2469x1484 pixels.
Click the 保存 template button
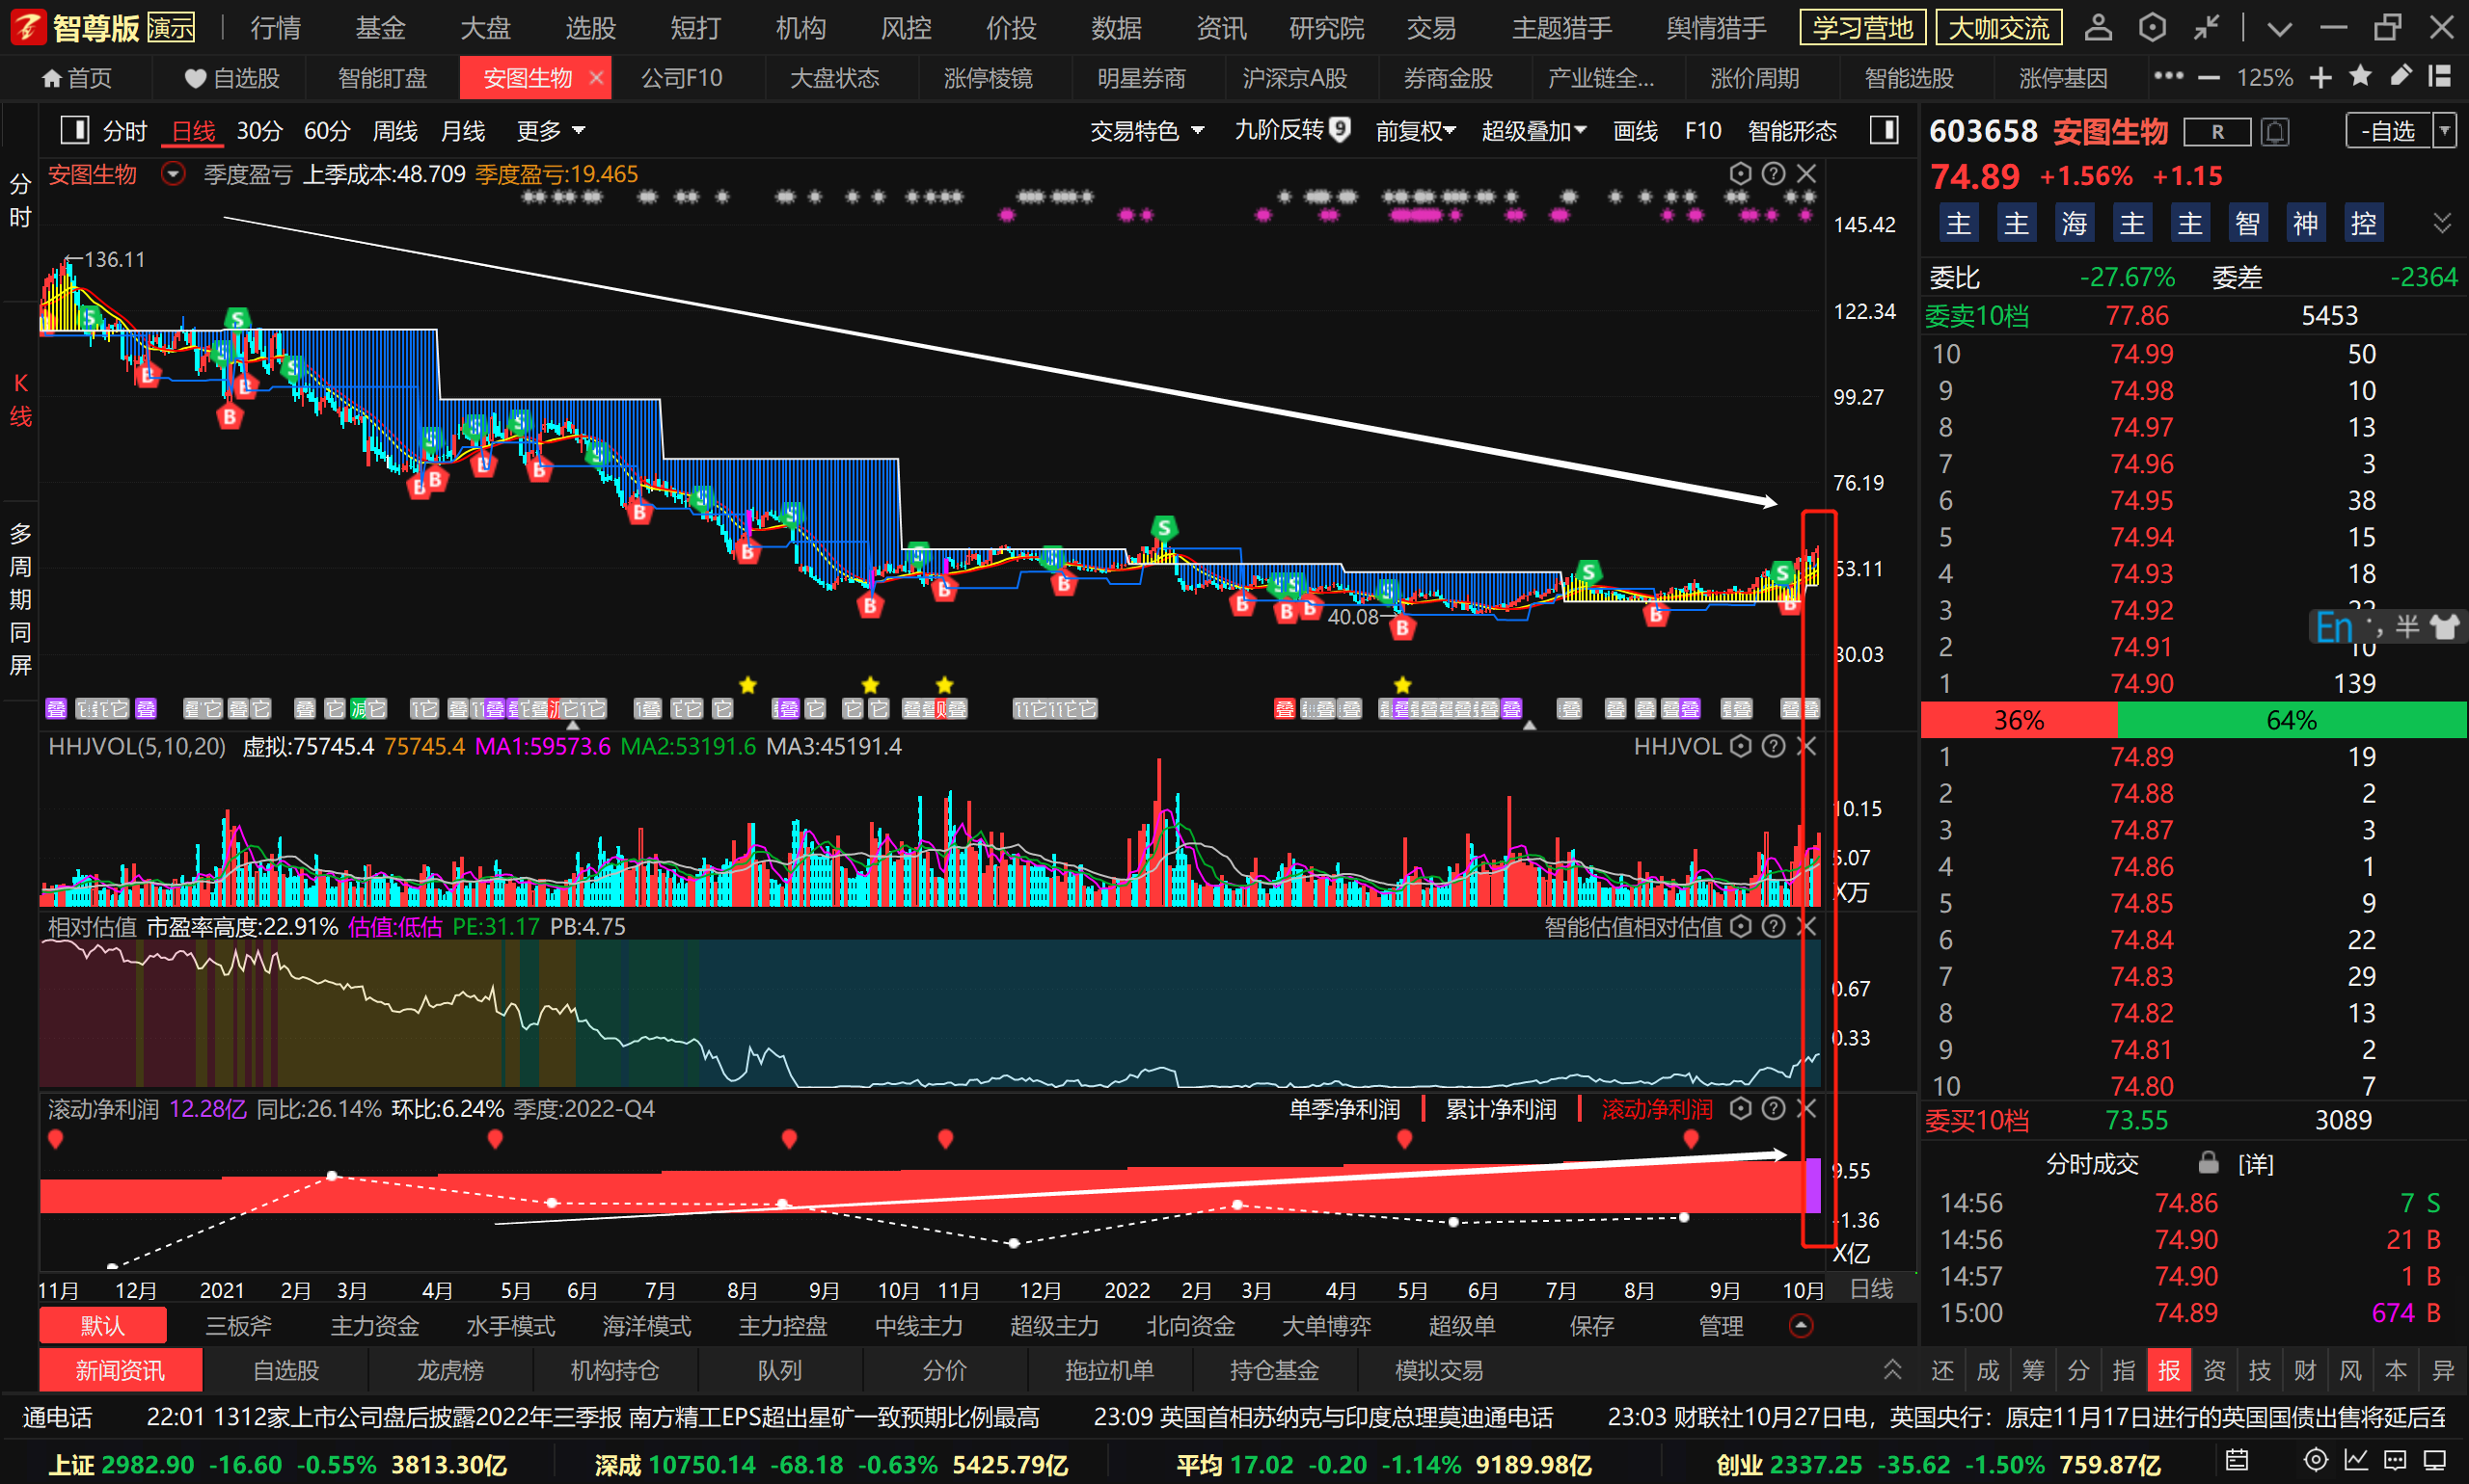point(1591,1326)
